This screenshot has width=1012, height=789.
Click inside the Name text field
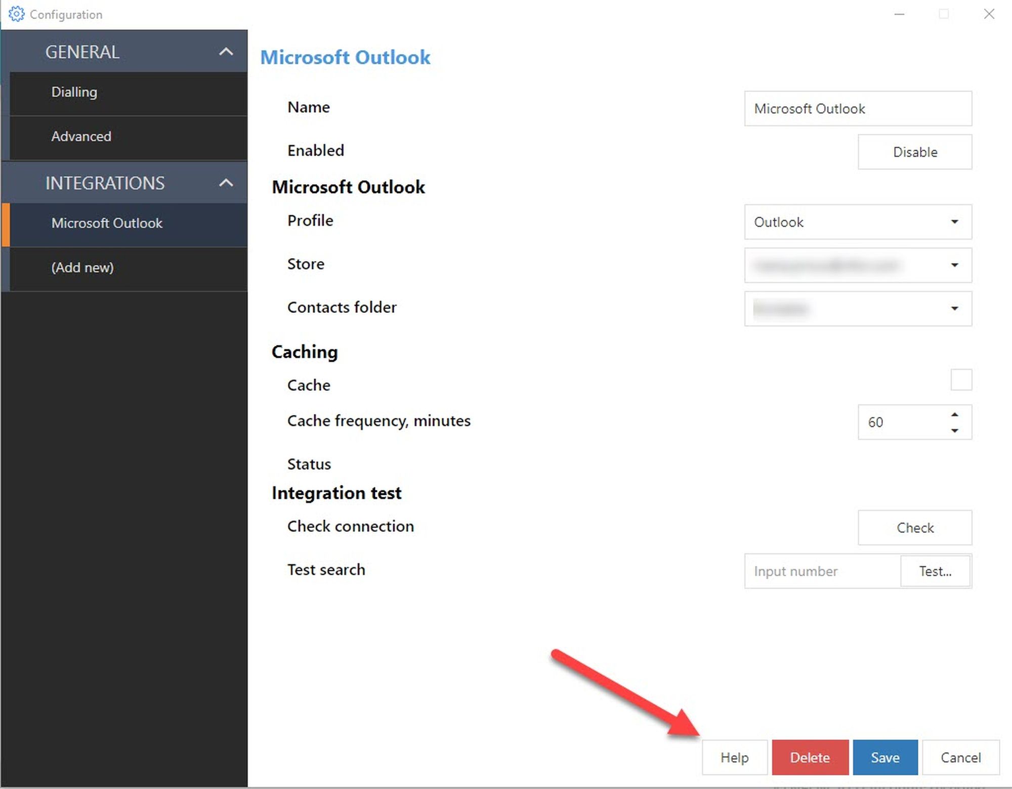[x=857, y=109]
